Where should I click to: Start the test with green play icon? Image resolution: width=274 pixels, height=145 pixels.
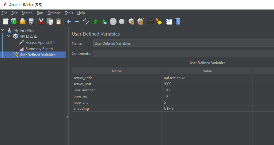coord(96,22)
